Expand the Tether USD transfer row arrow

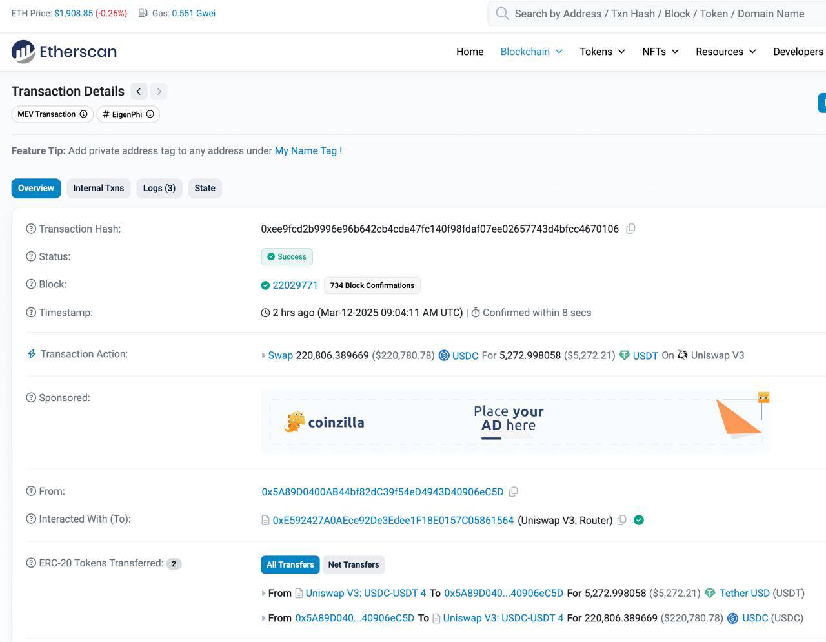pyautogui.click(x=263, y=594)
